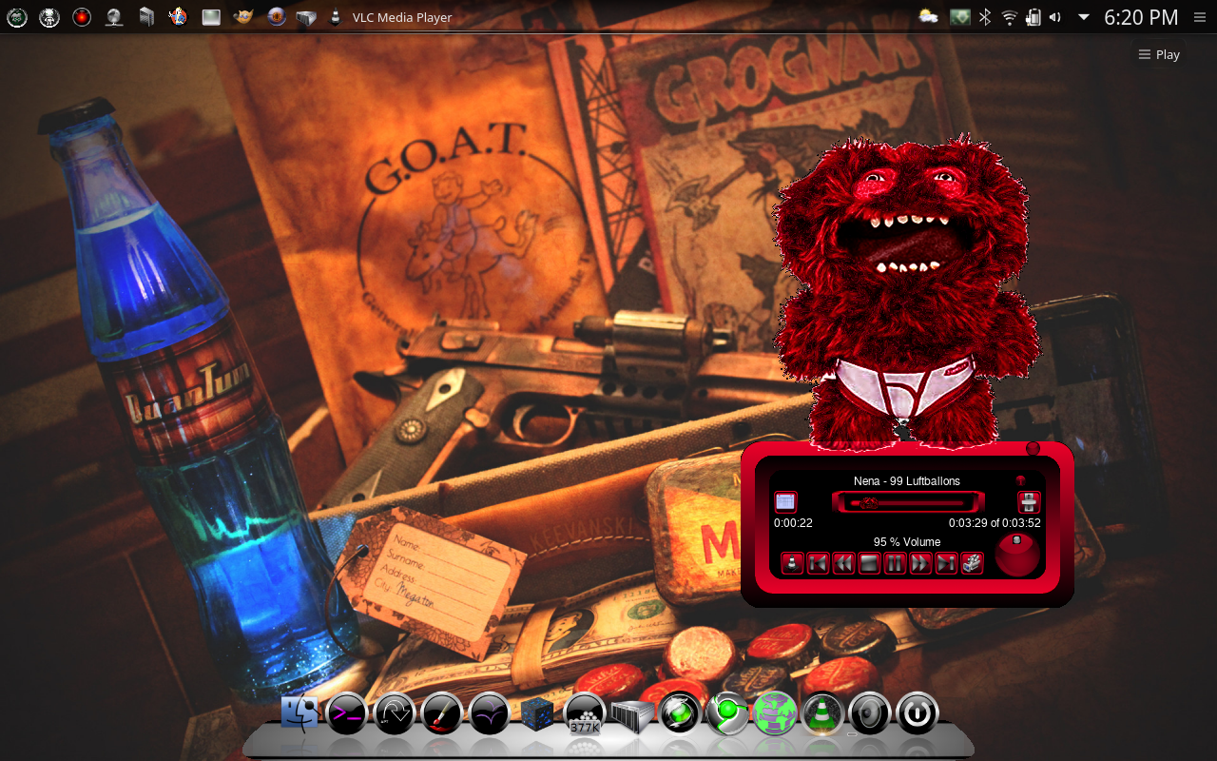Open the green and purple globe icon in the dock
Image resolution: width=1217 pixels, height=761 pixels.
pos(775,713)
